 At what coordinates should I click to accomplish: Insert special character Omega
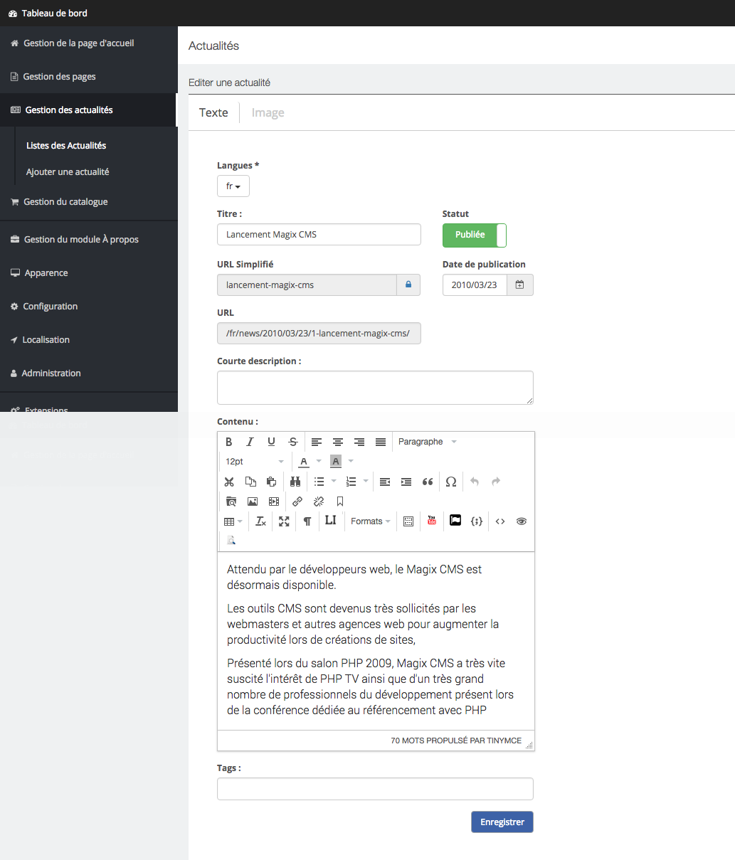tap(451, 482)
